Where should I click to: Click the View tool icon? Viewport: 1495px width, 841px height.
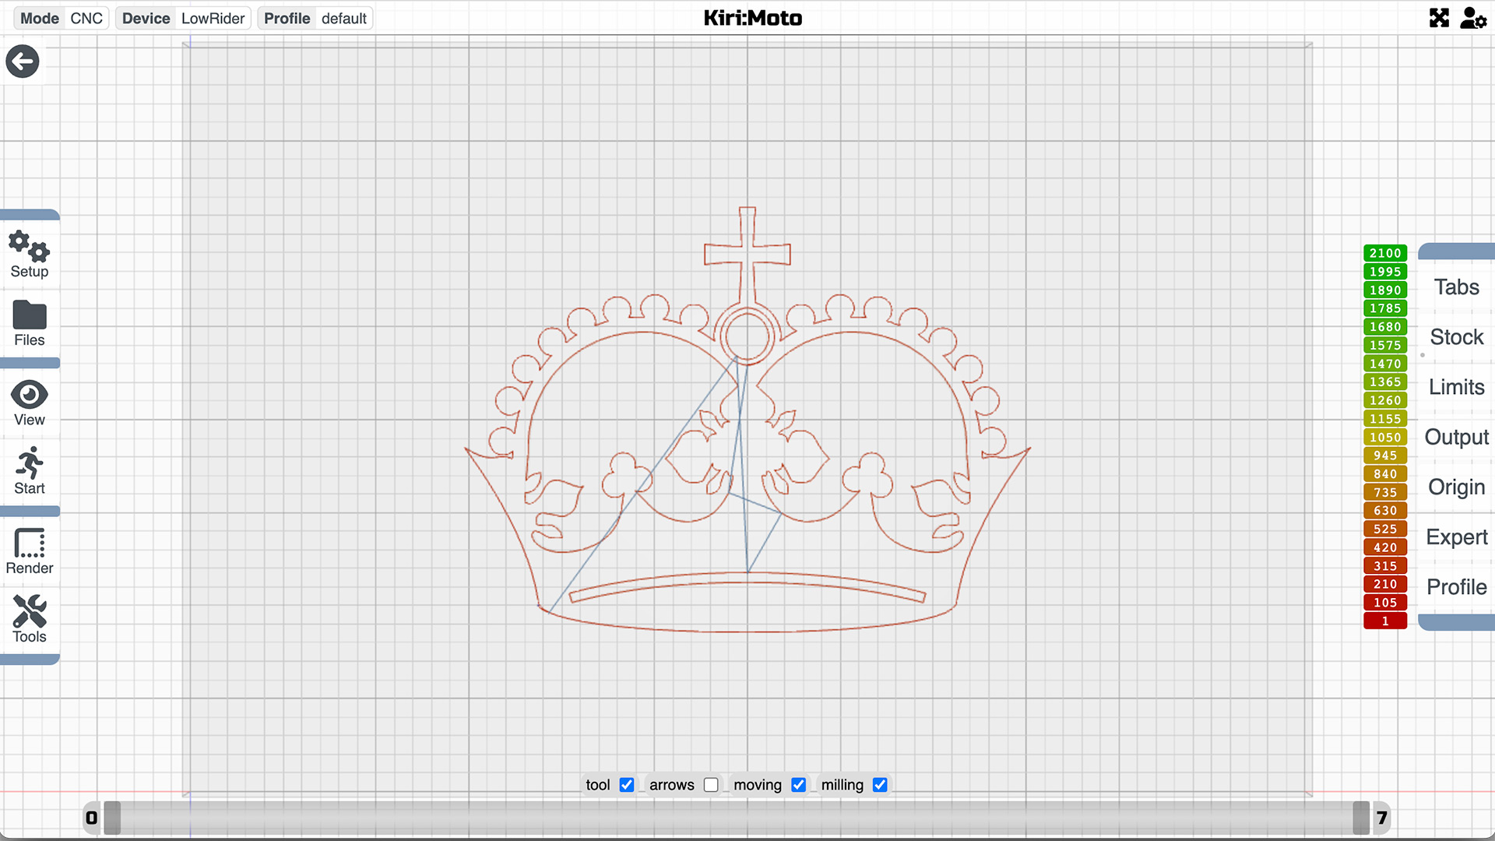(x=28, y=394)
